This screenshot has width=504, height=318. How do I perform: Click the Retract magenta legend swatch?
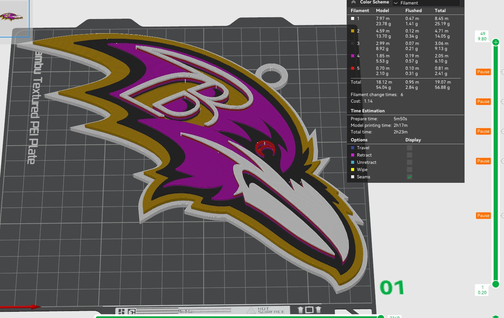(x=353, y=155)
